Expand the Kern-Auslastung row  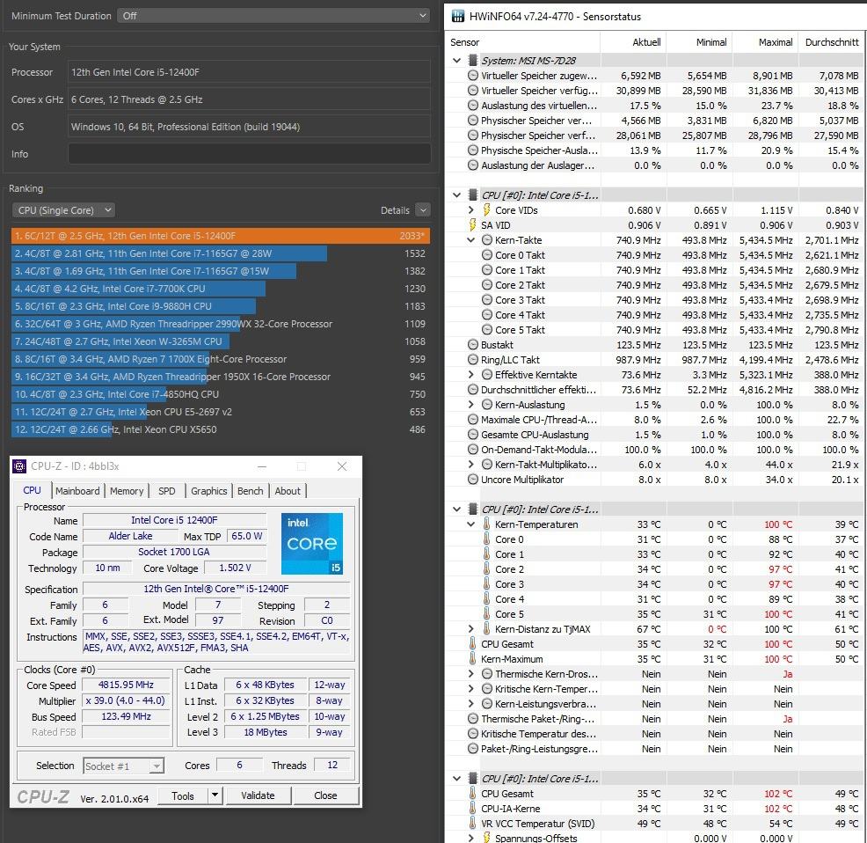pyautogui.click(x=471, y=404)
